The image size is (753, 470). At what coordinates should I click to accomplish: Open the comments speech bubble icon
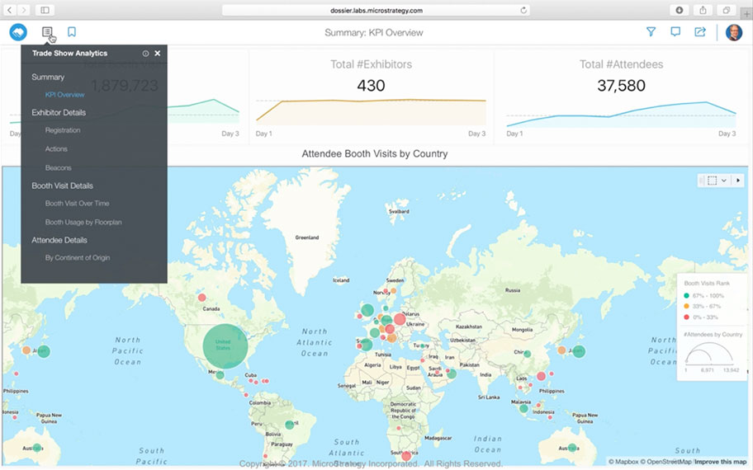point(675,32)
